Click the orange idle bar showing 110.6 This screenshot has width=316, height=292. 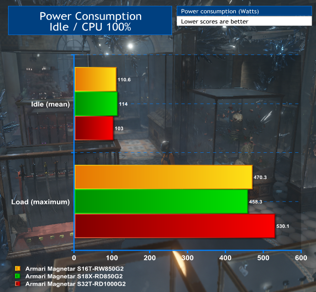tap(96, 79)
